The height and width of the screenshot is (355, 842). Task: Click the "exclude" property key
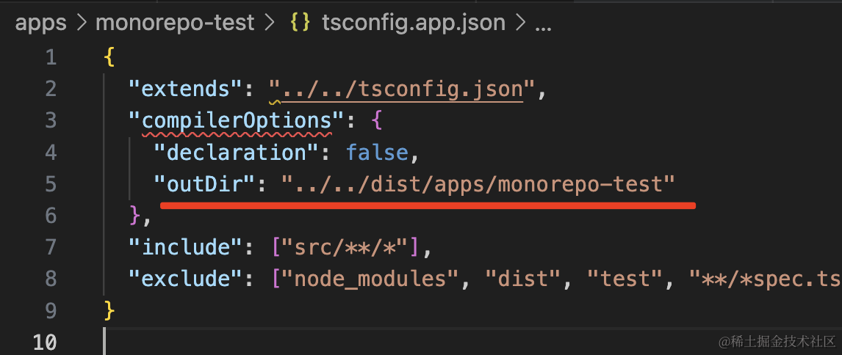point(181,279)
